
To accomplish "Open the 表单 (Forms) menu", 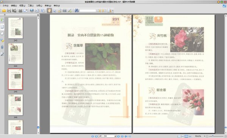I will (x=48, y=6).
